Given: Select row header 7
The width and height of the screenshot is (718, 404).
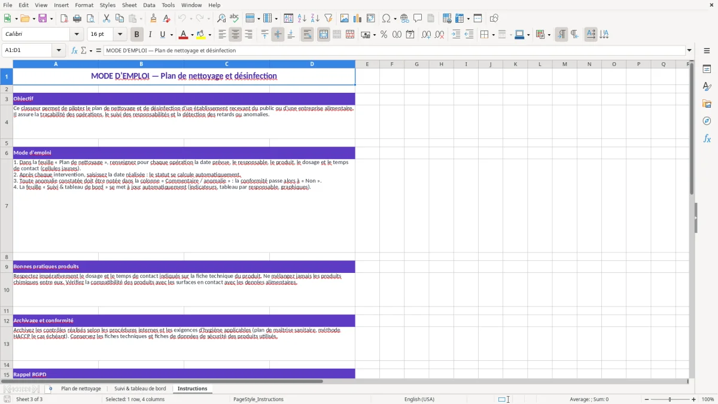Looking at the screenshot, I should tap(7, 206).
